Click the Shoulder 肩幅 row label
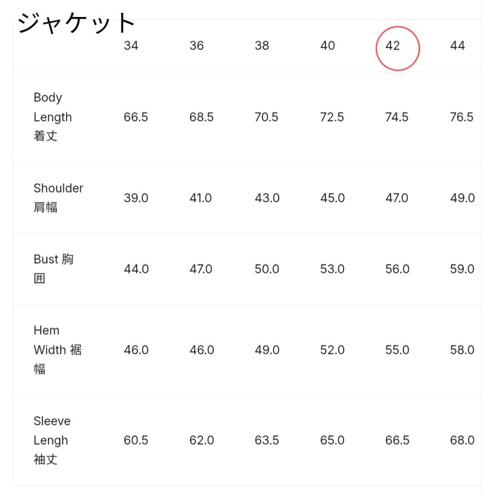The width and height of the screenshot is (482, 497). point(58,198)
